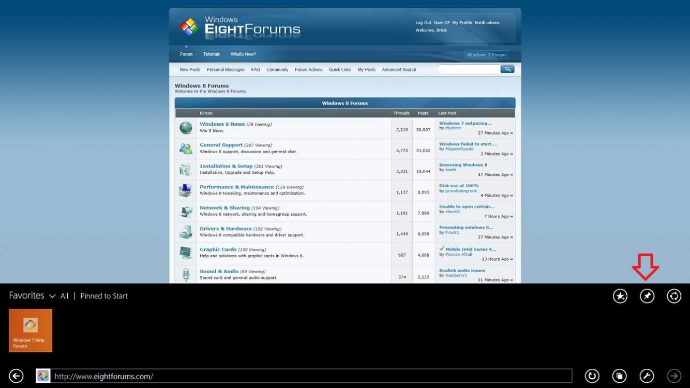Go back with the back arrow button
Screen dimensions: 690x388
point(16,376)
